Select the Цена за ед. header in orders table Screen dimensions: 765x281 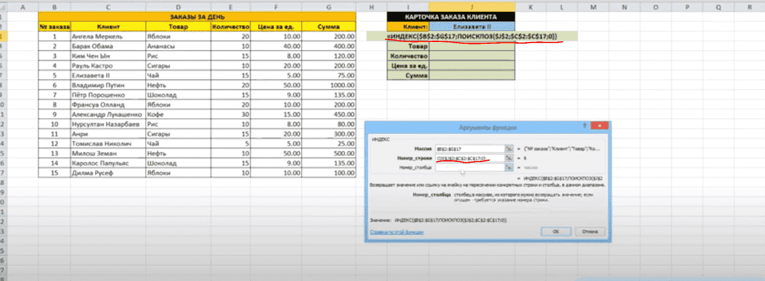tap(276, 27)
